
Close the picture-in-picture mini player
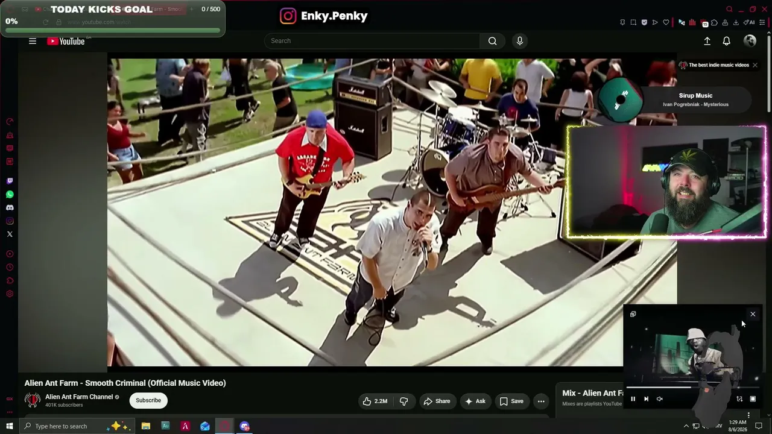[753, 314]
